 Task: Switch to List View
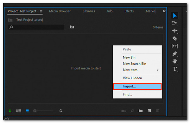tap(19, 111)
